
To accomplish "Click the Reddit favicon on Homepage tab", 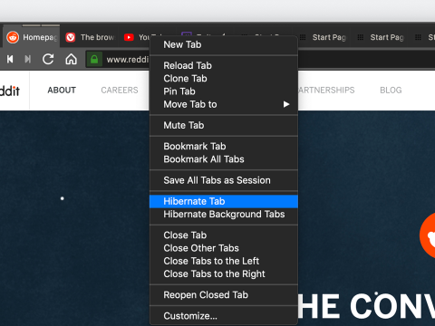I will (13, 37).
